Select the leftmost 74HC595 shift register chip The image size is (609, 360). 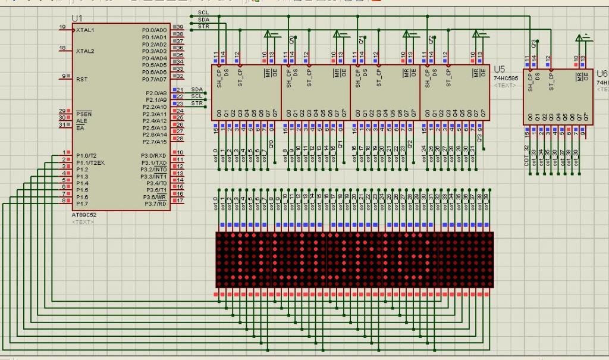(246, 92)
